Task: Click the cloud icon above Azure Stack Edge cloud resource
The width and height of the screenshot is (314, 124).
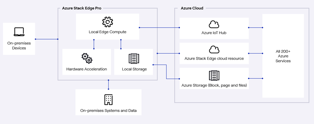Action: tap(214, 49)
